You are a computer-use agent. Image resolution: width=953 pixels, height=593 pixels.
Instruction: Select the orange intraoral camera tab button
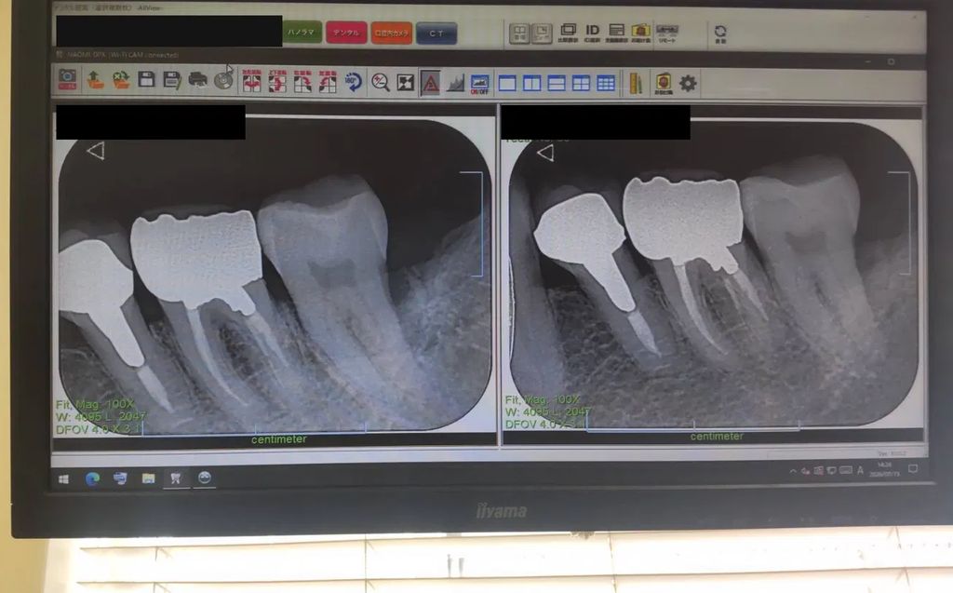[392, 34]
